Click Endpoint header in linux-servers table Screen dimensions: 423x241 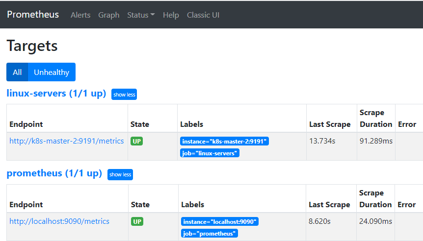click(26, 124)
